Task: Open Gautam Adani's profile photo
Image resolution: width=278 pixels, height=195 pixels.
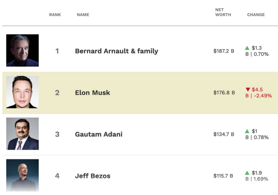Action: pos(23,134)
